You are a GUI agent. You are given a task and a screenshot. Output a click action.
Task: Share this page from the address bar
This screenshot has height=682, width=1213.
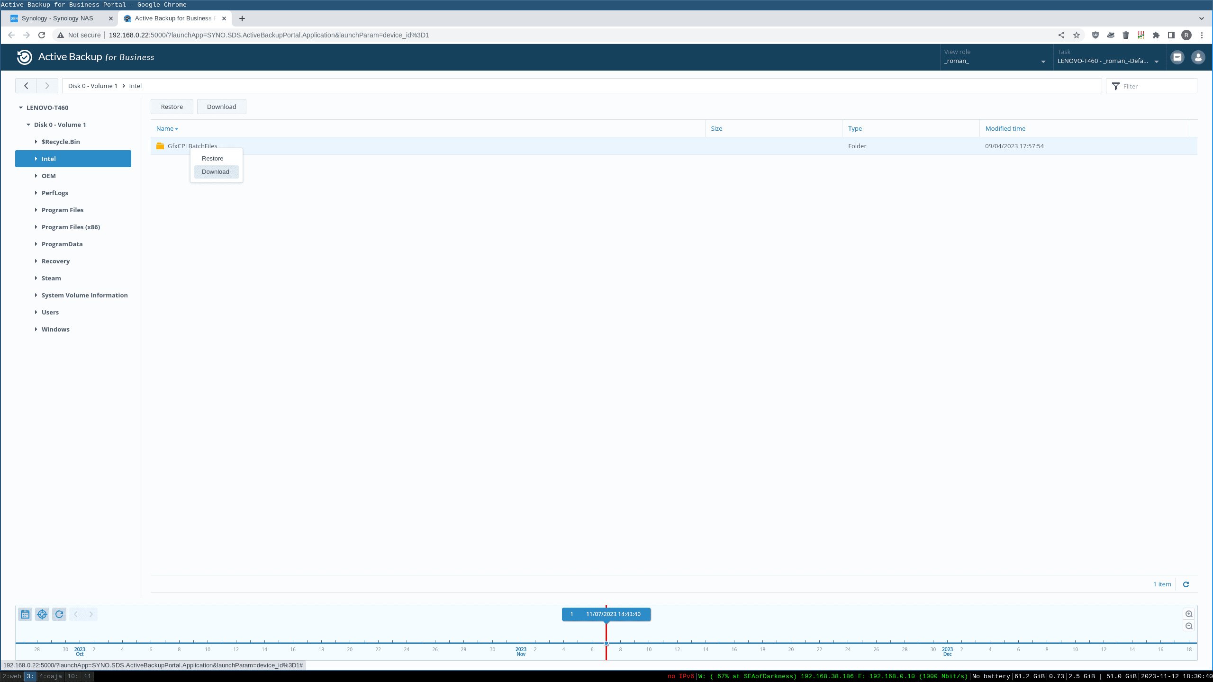[x=1061, y=35]
